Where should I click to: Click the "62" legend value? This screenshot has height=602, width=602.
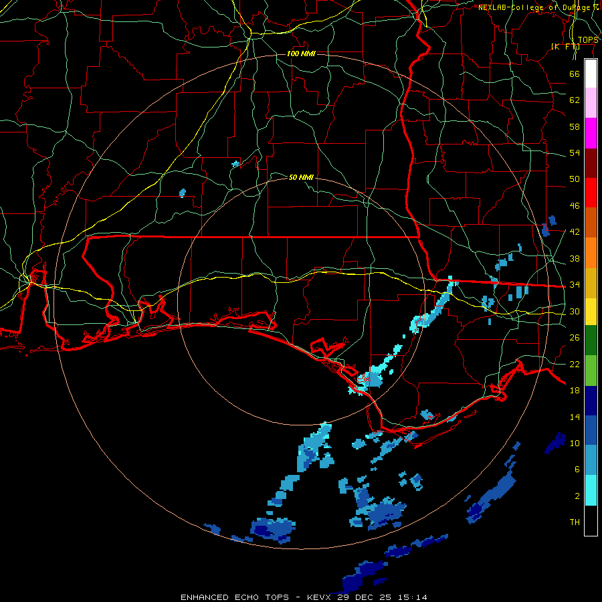pyautogui.click(x=575, y=100)
